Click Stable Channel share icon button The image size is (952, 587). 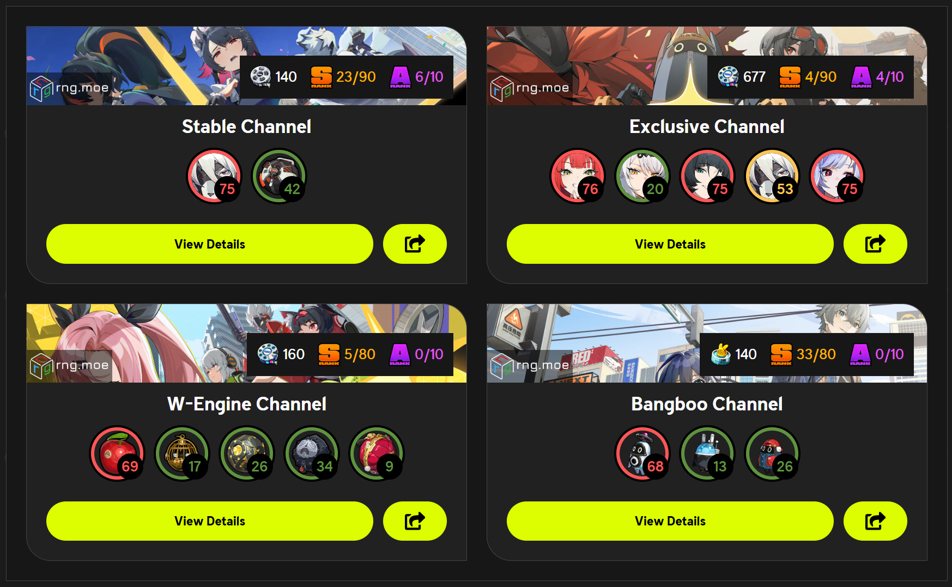[x=415, y=244]
